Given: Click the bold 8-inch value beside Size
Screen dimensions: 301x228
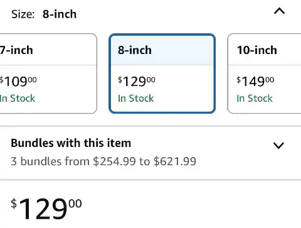Looking at the screenshot, I should [60, 14].
